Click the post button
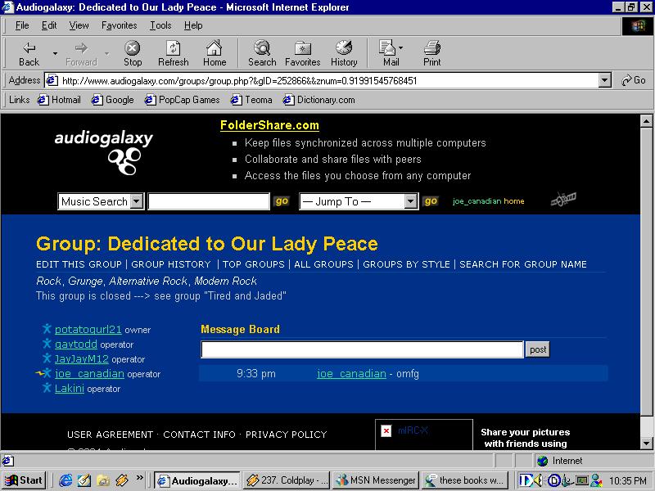This screenshot has height=491, width=655. (538, 349)
